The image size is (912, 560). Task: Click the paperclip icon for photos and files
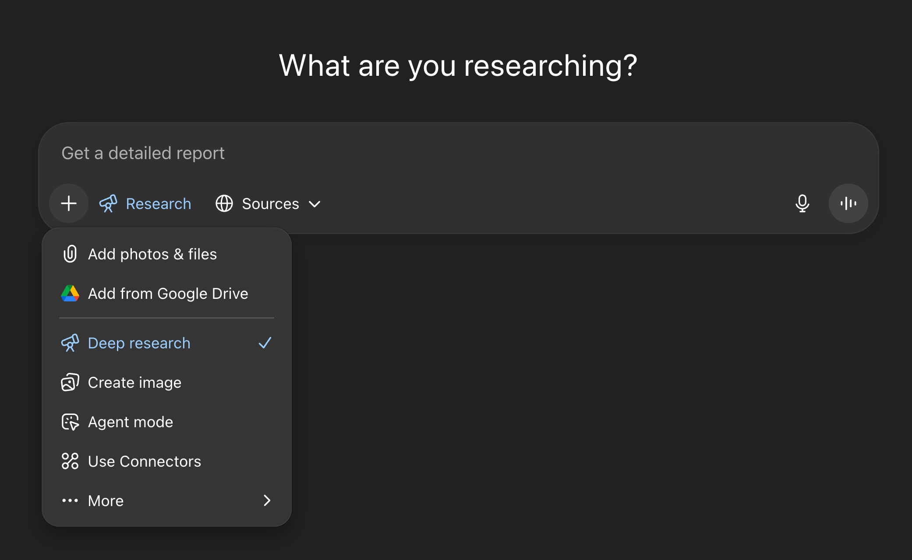[70, 254]
